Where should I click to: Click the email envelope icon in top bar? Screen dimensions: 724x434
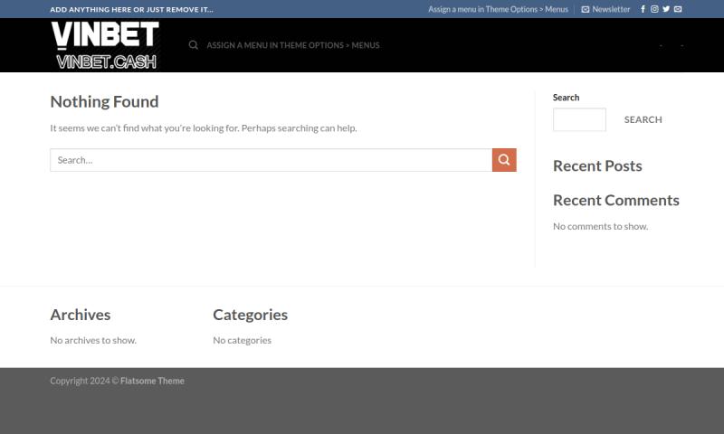click(x=678, y=9)
